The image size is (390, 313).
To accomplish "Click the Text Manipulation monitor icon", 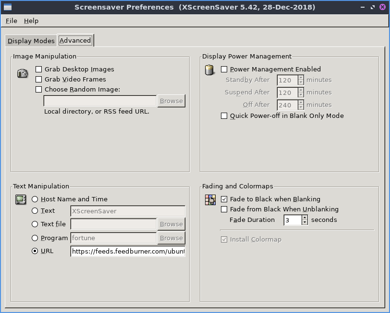I will [x=21, y=199].
